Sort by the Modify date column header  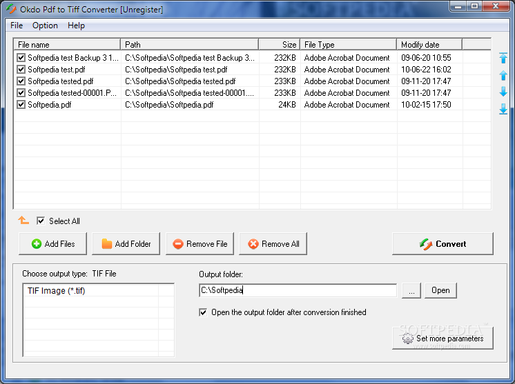(429, 45)
